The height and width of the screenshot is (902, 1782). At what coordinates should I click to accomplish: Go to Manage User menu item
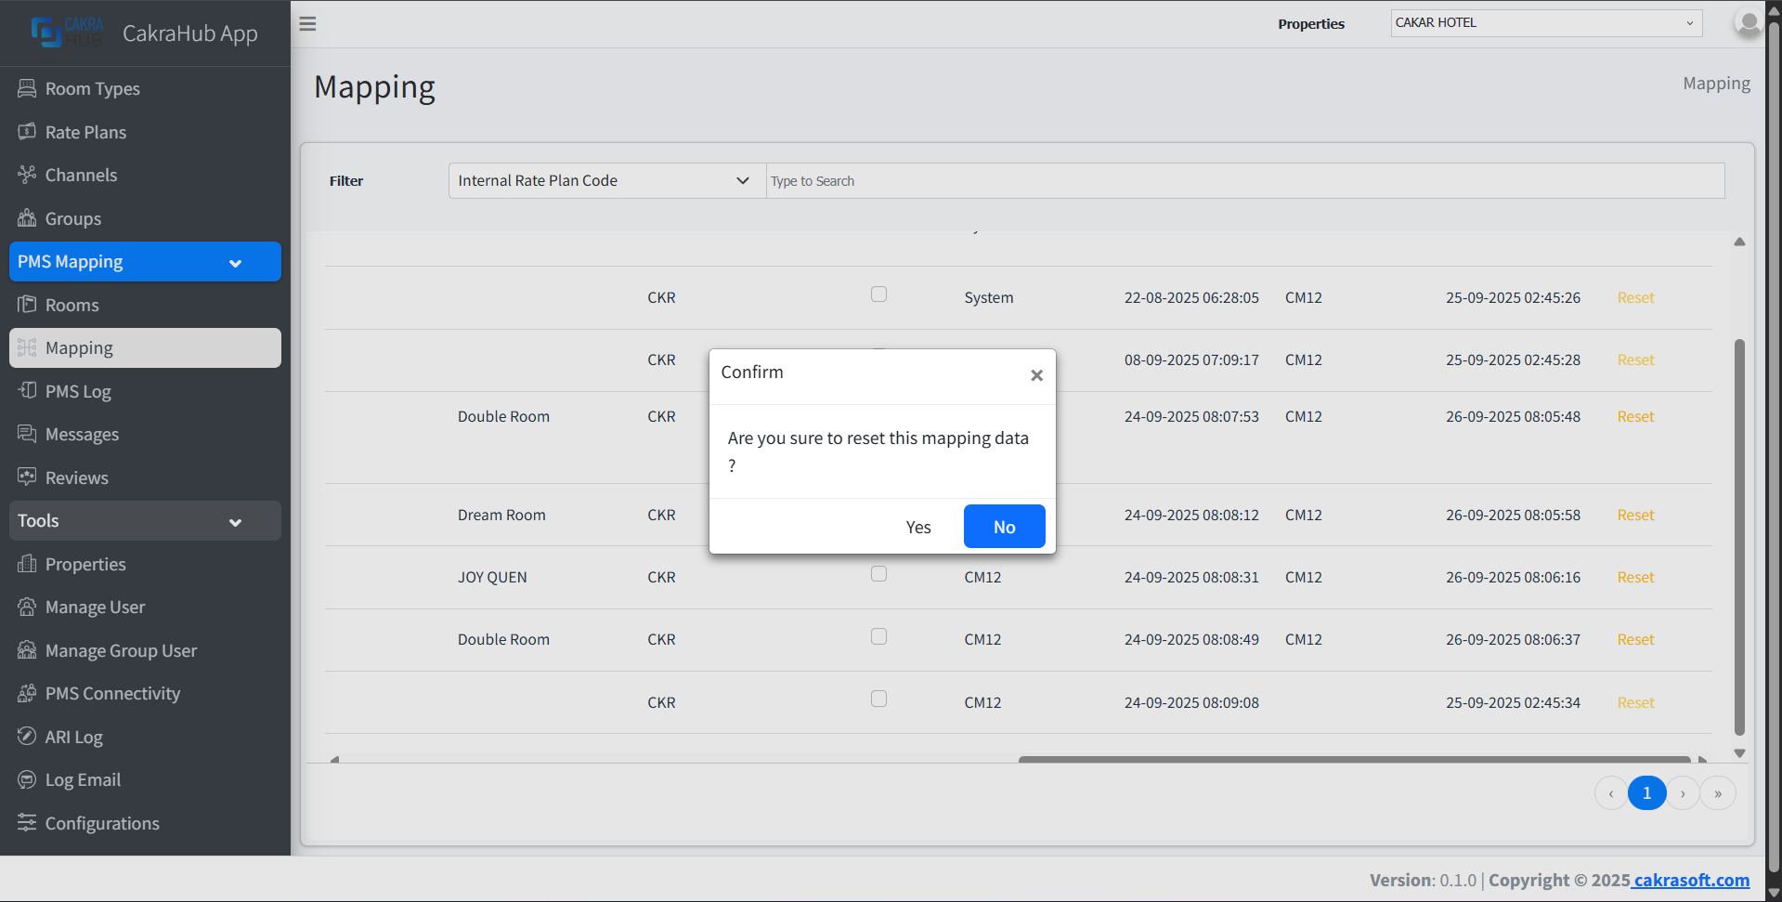[x=95, y=608]
